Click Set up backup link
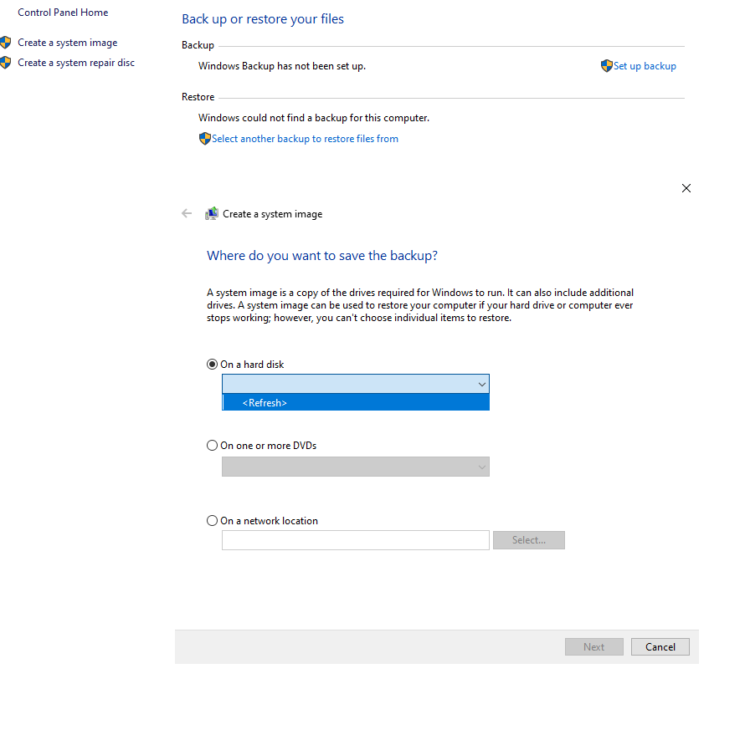Image resolution: width=745 pixels, height=735 pixels. (x=645, y=66)
